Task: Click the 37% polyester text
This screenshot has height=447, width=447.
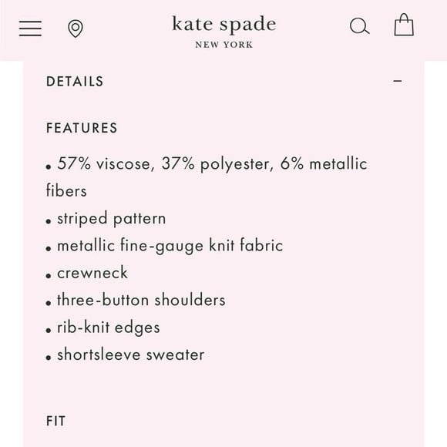Action: pyautogui.click(x=215, y=164)
